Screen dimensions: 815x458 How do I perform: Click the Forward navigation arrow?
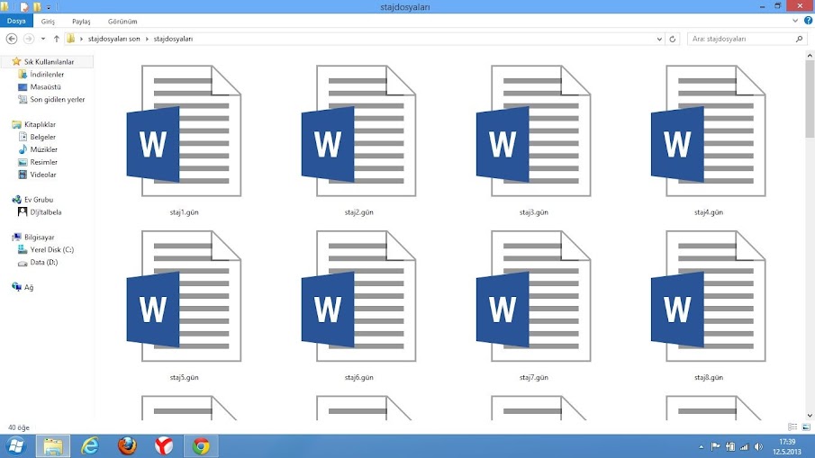pyautogui.click(x=29, y=39)
